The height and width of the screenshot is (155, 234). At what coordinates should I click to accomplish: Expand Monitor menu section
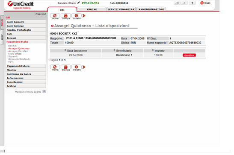pos(26,70)
